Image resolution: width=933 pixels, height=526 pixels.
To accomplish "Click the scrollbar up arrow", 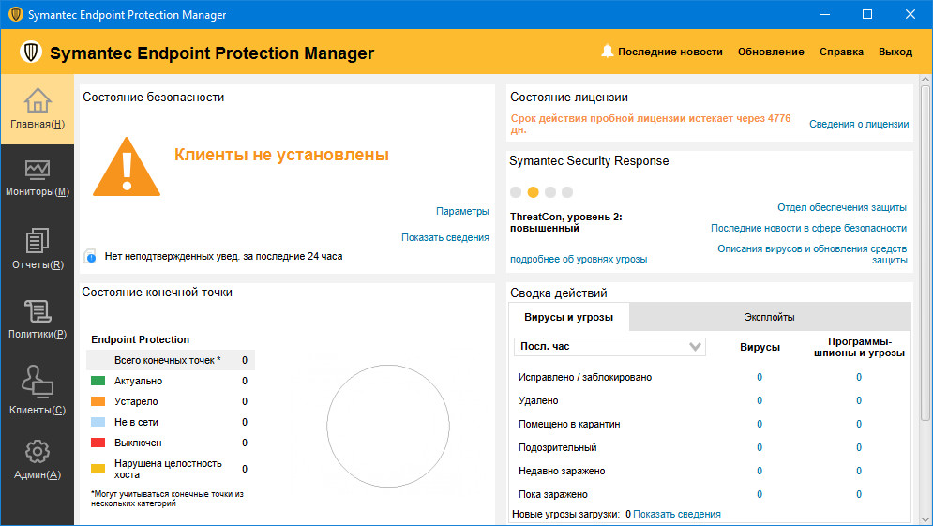I will [925, 79].
